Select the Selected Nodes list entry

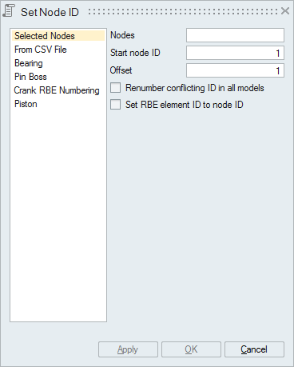58,36
